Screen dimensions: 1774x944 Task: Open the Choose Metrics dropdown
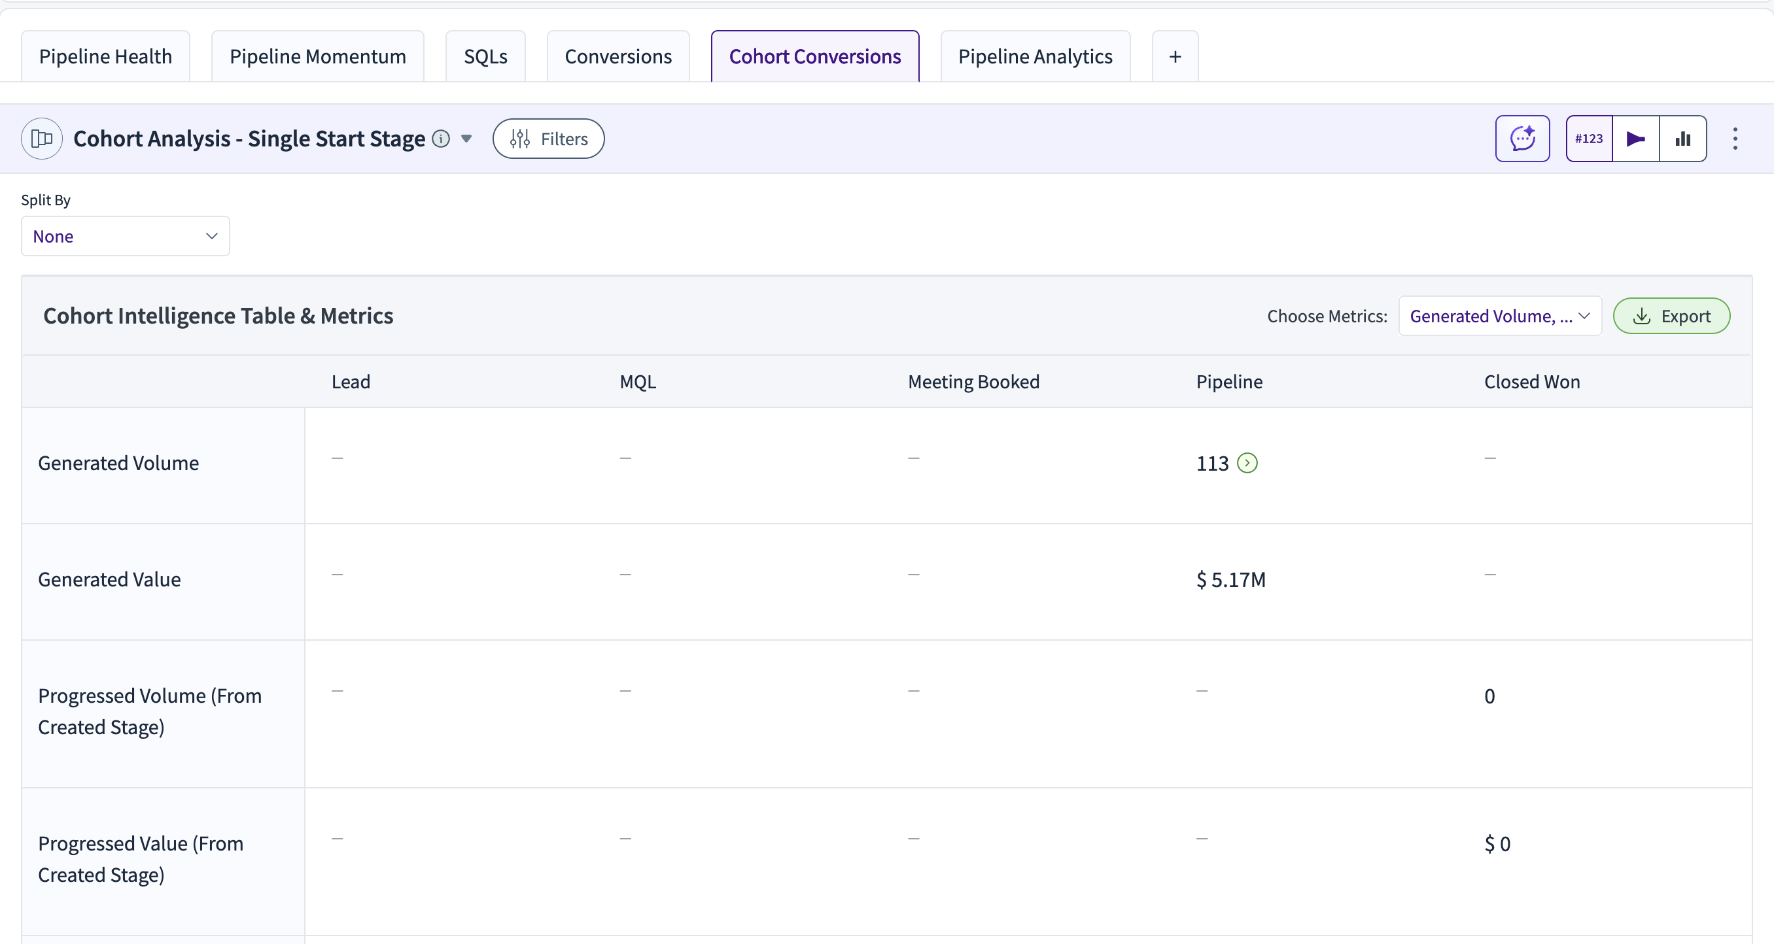(x=1499, y=316)
